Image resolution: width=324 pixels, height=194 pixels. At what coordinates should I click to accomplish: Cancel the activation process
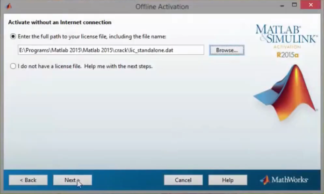click(x=183, y=180)
